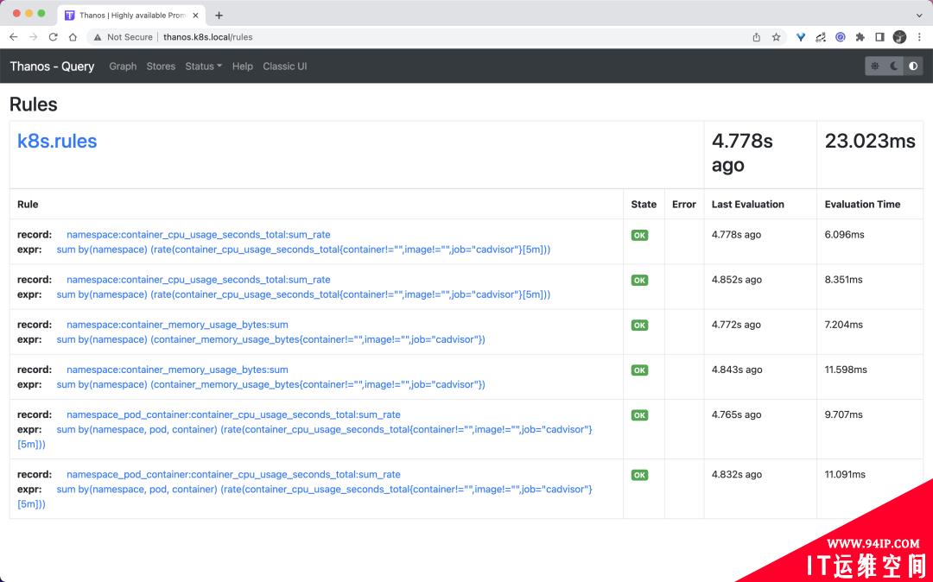933x582 pixels.
Task: Open the k8s.rules group link
Action: click(57, 141)
